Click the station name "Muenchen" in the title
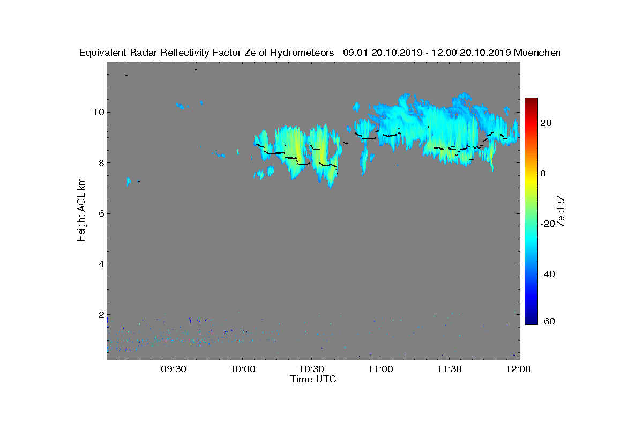The height and width of the screenshot is (429, 643). [x=537, y=53]
